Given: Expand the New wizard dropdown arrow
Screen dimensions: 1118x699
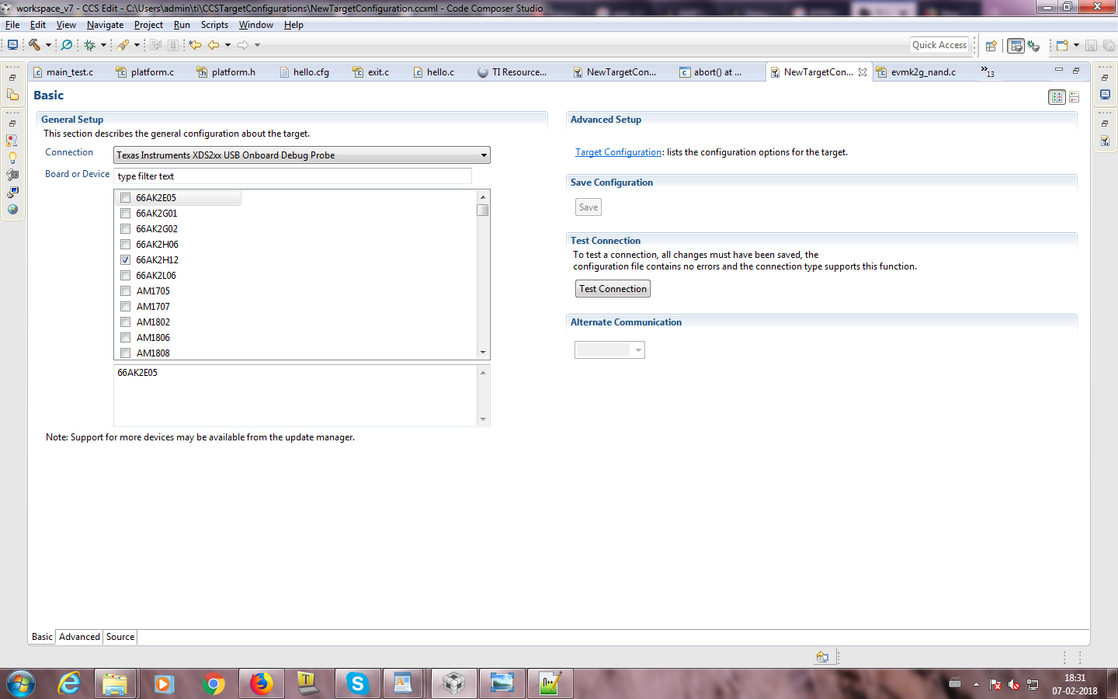Looking at the screenshot, I should [x=1076, y=45].
